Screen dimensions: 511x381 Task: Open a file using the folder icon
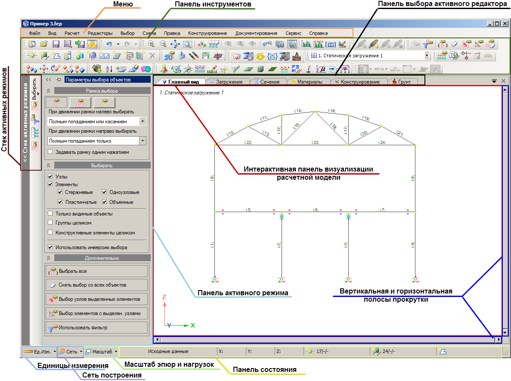(x=44, y=44)
